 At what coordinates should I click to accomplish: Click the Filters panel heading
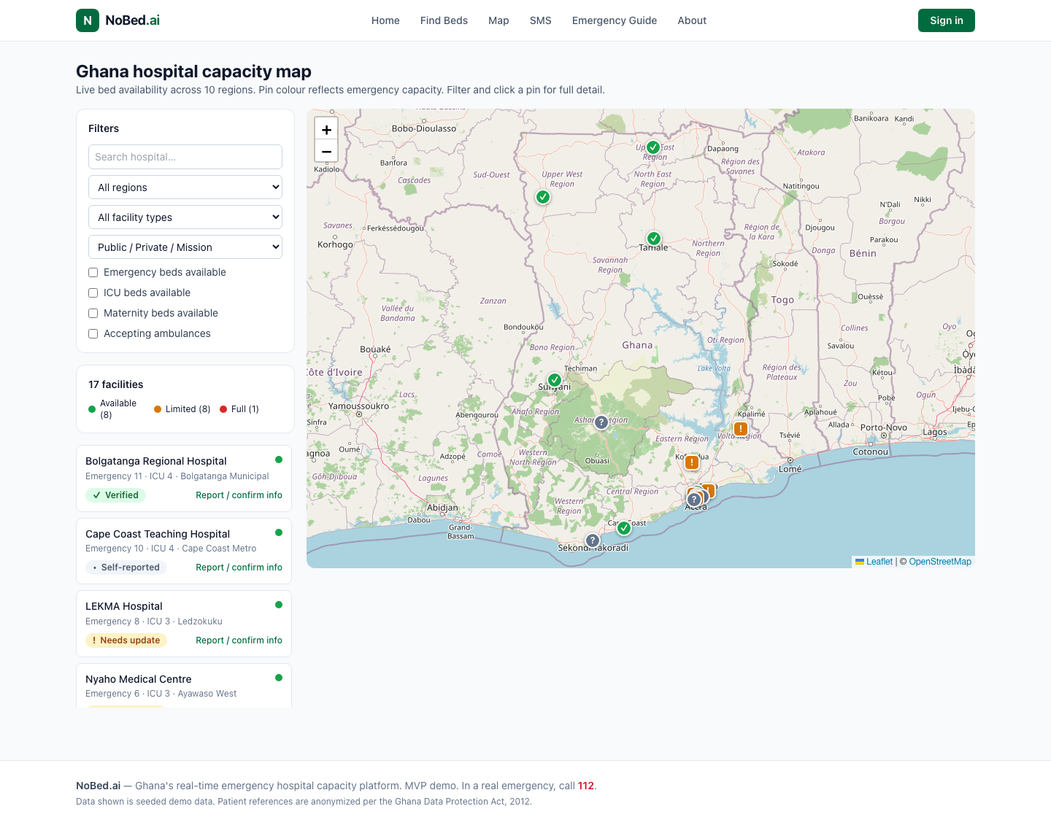(104, 128)
